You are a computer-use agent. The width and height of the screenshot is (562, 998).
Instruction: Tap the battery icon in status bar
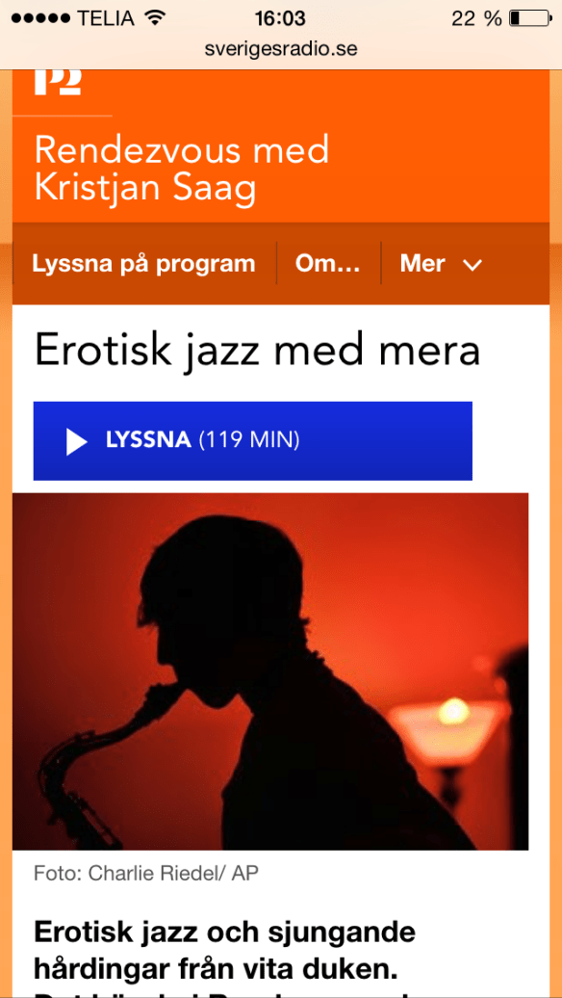(531, 18)
